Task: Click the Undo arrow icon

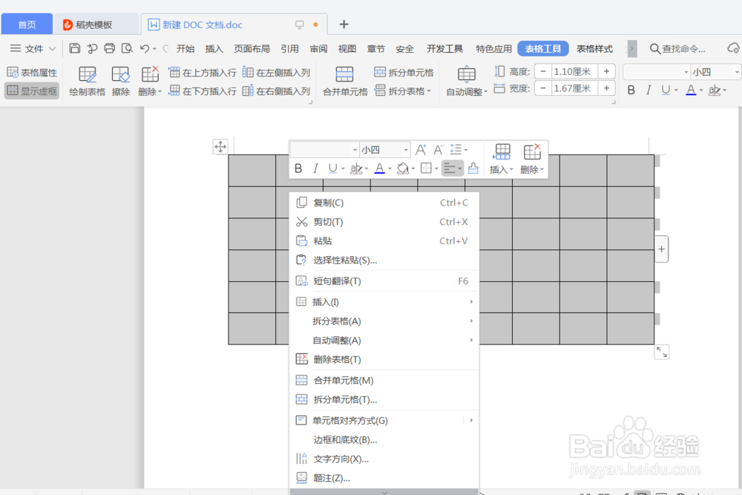Action: [145, 48]
